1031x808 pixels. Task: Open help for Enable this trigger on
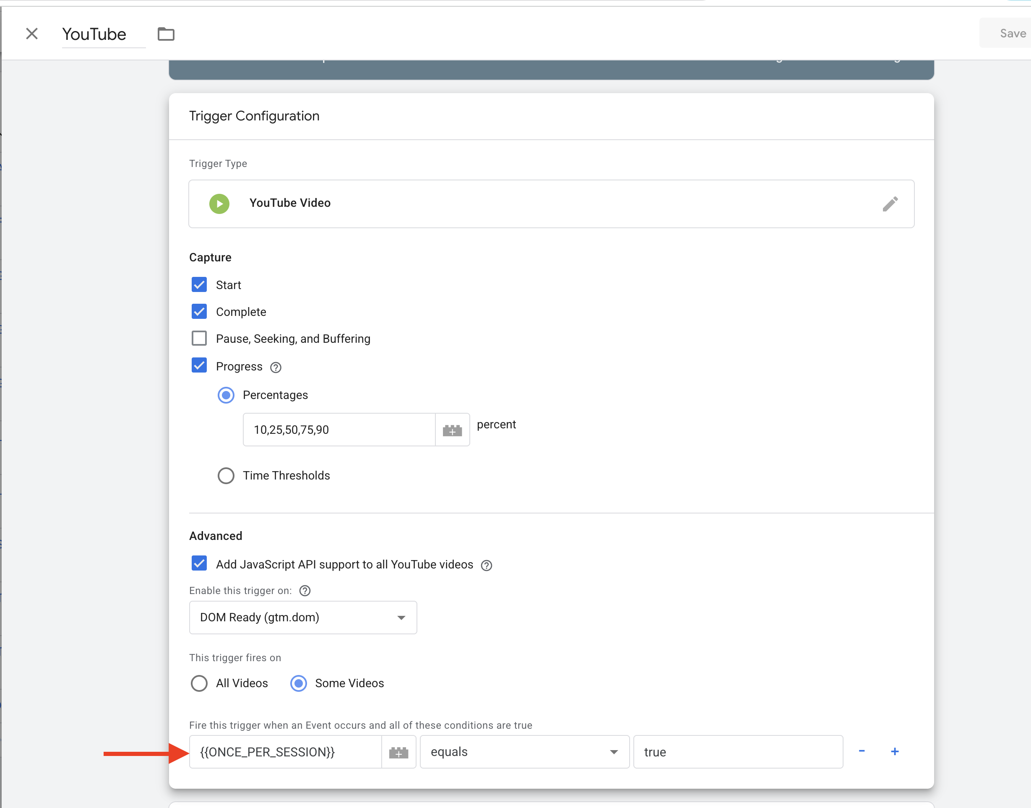click(x=305, y=591)
